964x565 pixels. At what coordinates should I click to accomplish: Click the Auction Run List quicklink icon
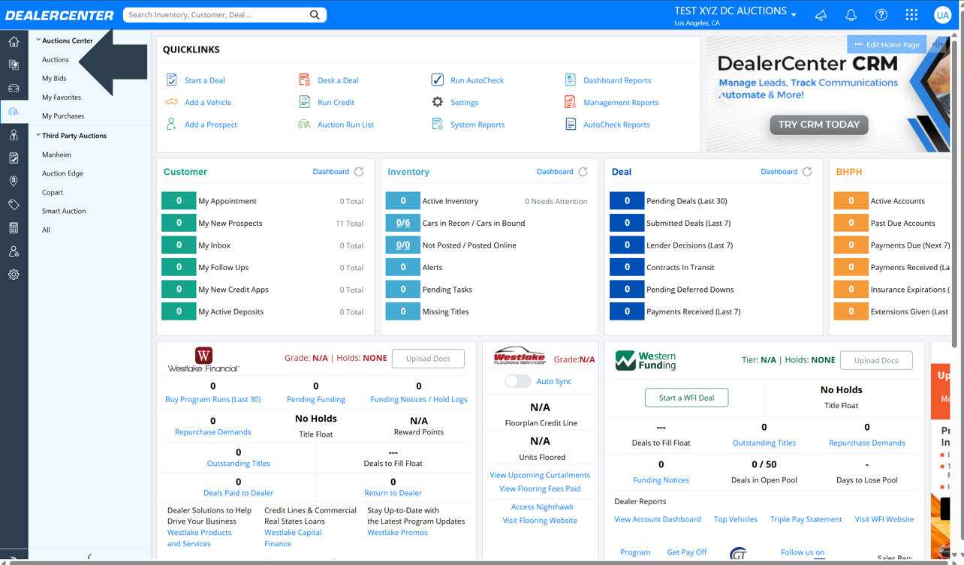(x=304, y=125)
